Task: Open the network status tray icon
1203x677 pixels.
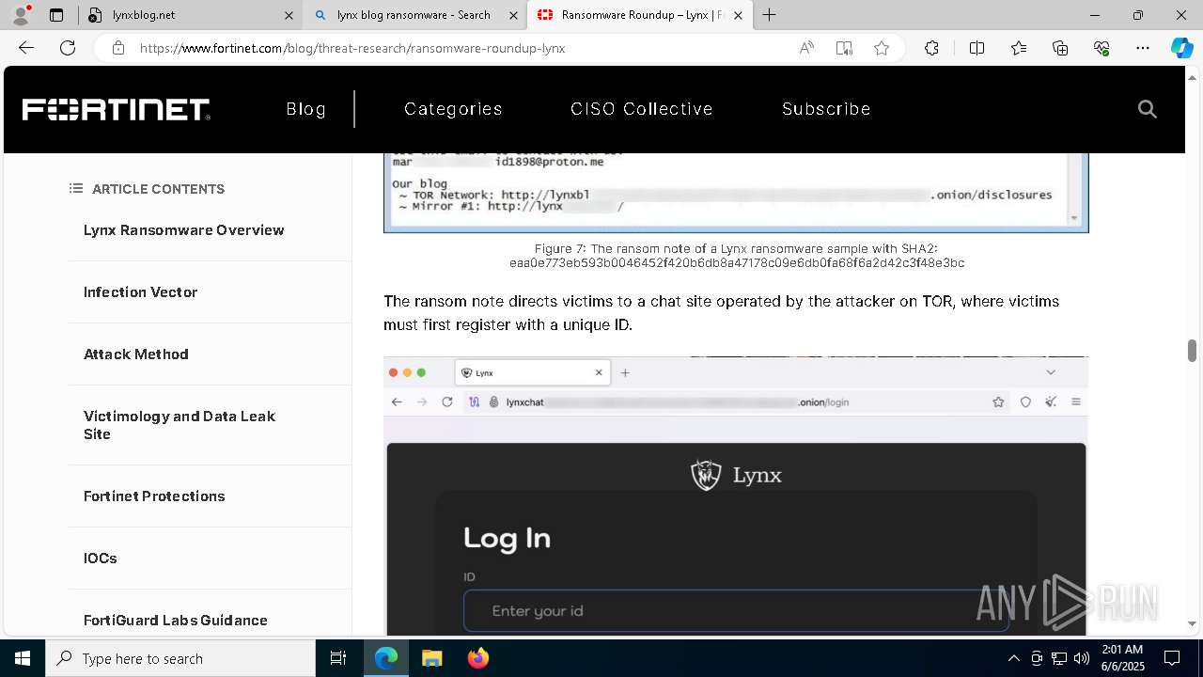Action: pos(1059,658)
